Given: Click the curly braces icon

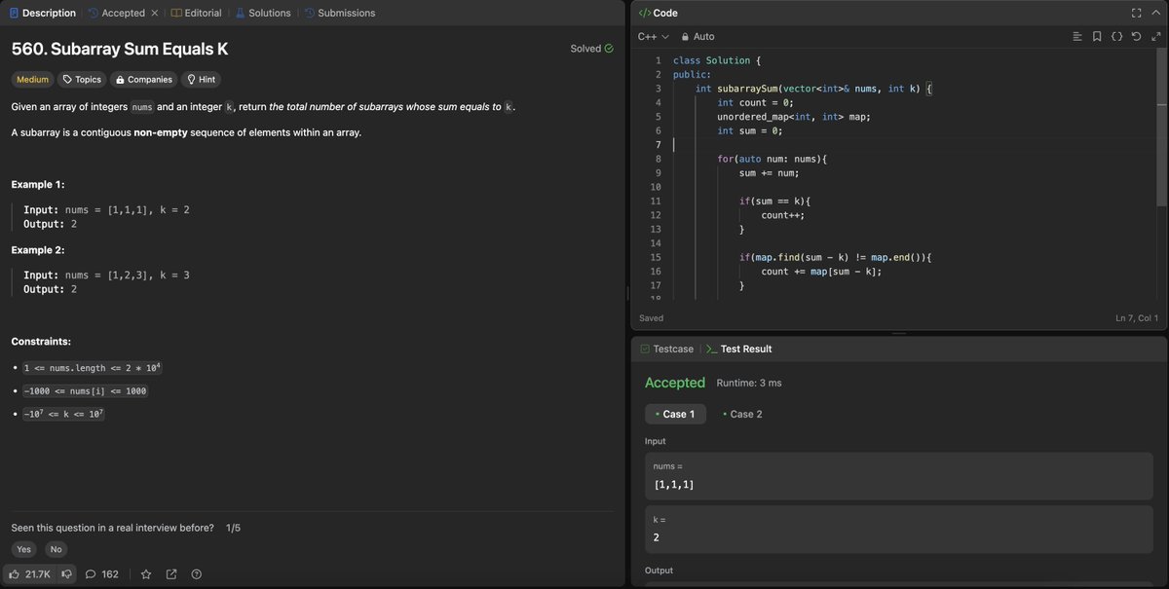Looking at the screenshot, I should (x=1116, y=37).
